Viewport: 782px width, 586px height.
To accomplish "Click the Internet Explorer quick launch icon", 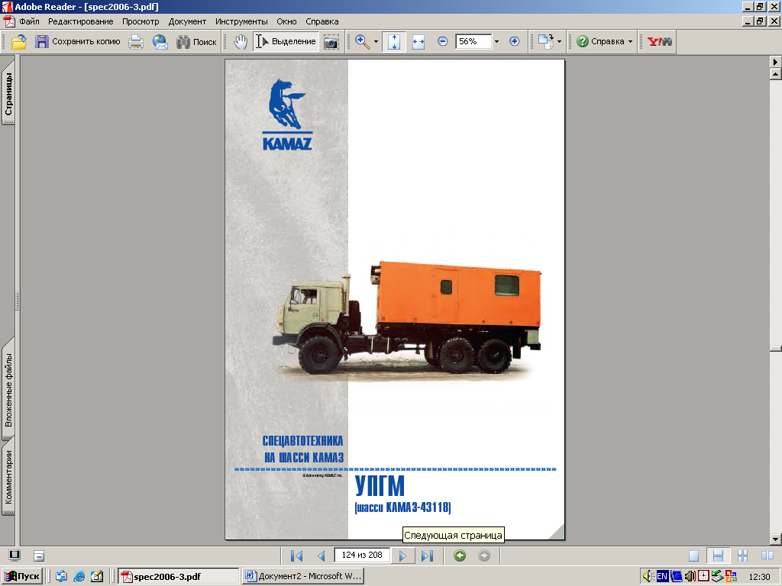I will [x=79, y=577].
